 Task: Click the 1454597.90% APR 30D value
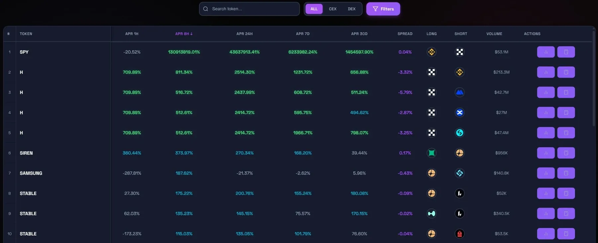point(359,52)
